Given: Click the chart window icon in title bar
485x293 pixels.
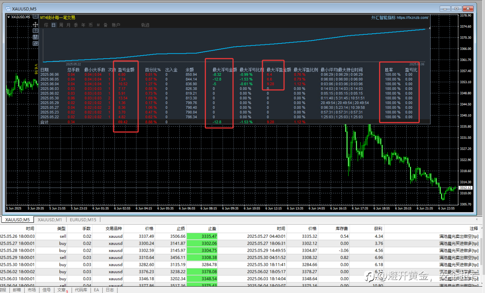Looking at the screenshot, I should [8, 8].
